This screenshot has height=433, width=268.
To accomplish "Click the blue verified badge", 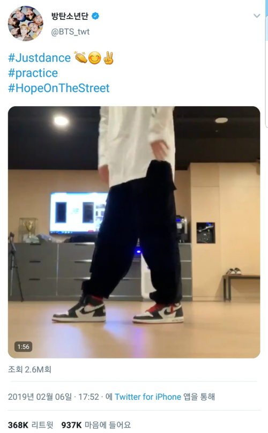I will point(95,16).
